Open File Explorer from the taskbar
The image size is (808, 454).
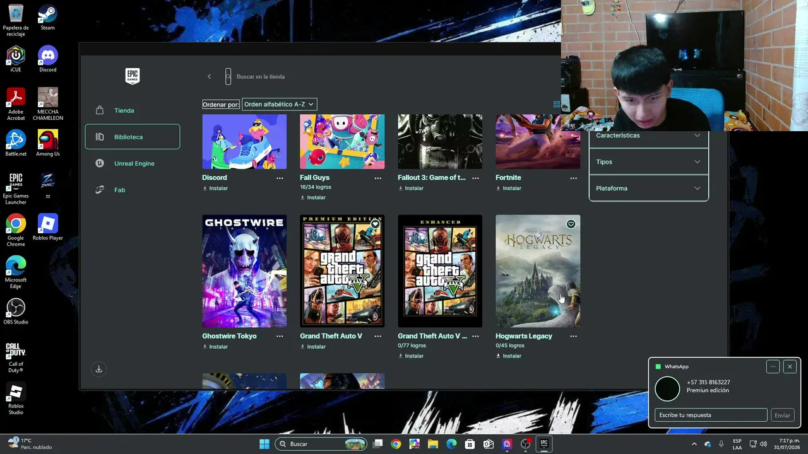(433, 444)
